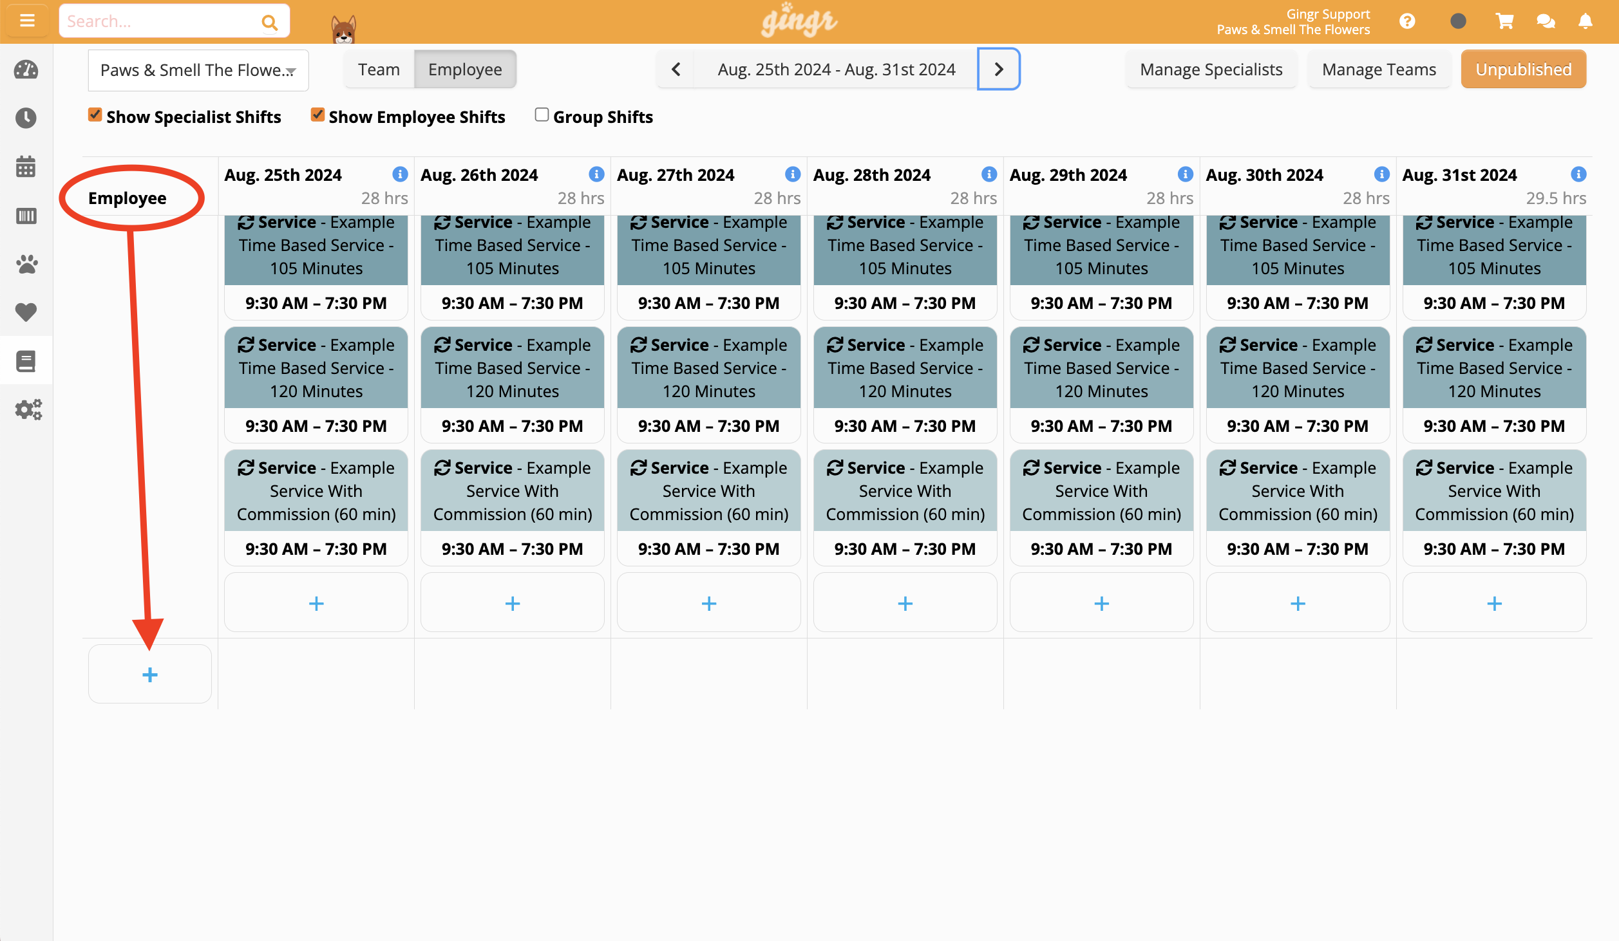The width and height of the screenshot is (1619, 941).
Task: Open the Paws & Smell The Flowers location dropdown
Action: coord(198,70)
